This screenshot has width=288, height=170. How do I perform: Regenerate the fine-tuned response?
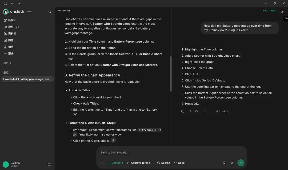pos(204,111)
